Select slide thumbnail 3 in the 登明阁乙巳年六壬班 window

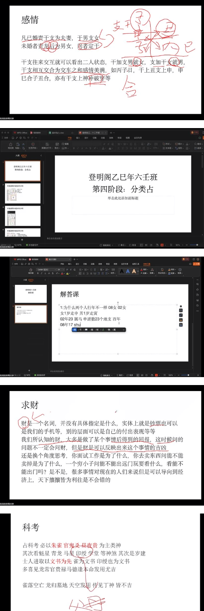(x=23, y=216)
